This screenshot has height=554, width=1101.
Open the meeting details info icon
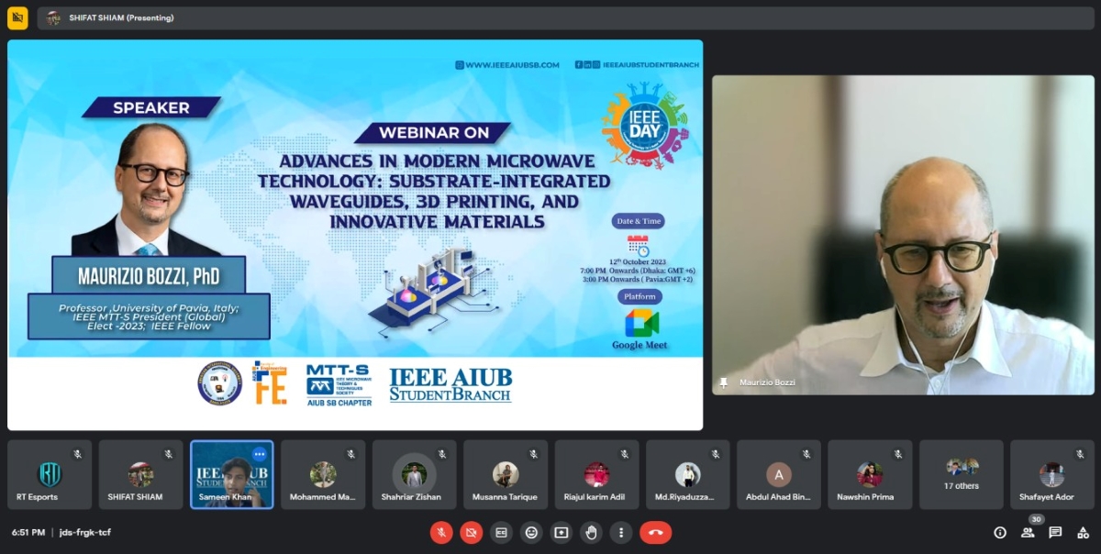[1000, 532]
